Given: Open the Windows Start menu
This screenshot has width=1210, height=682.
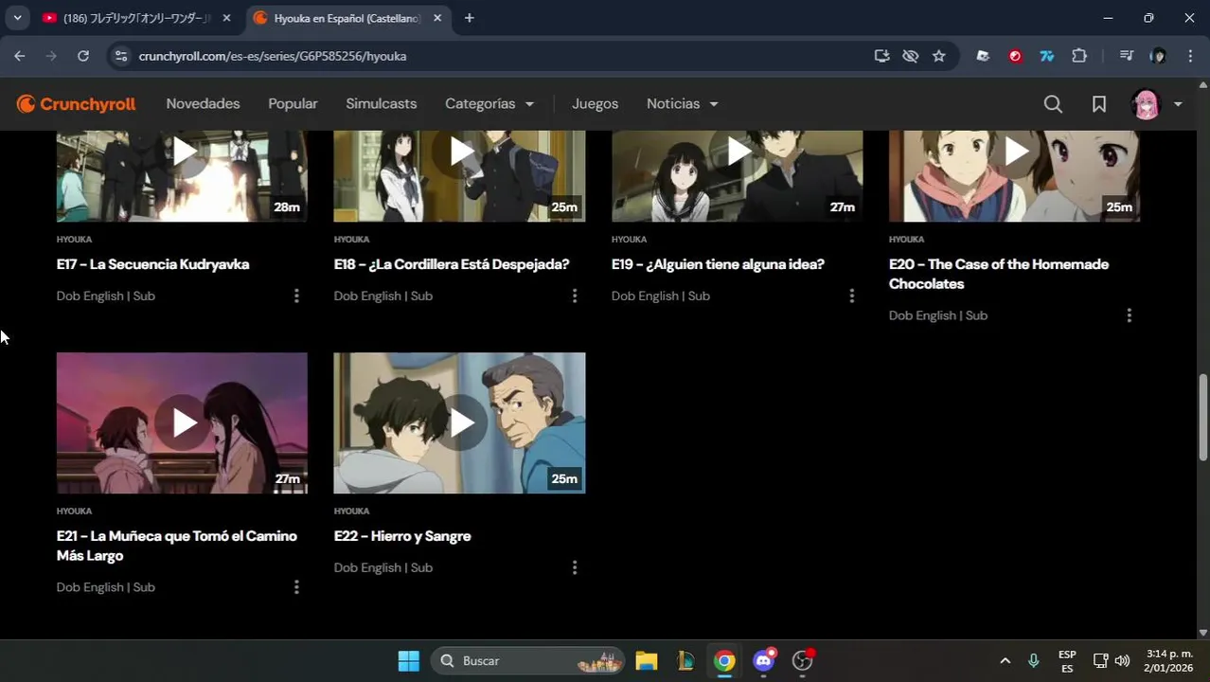Looking at the screenshot, I should (x=408, y=661).
